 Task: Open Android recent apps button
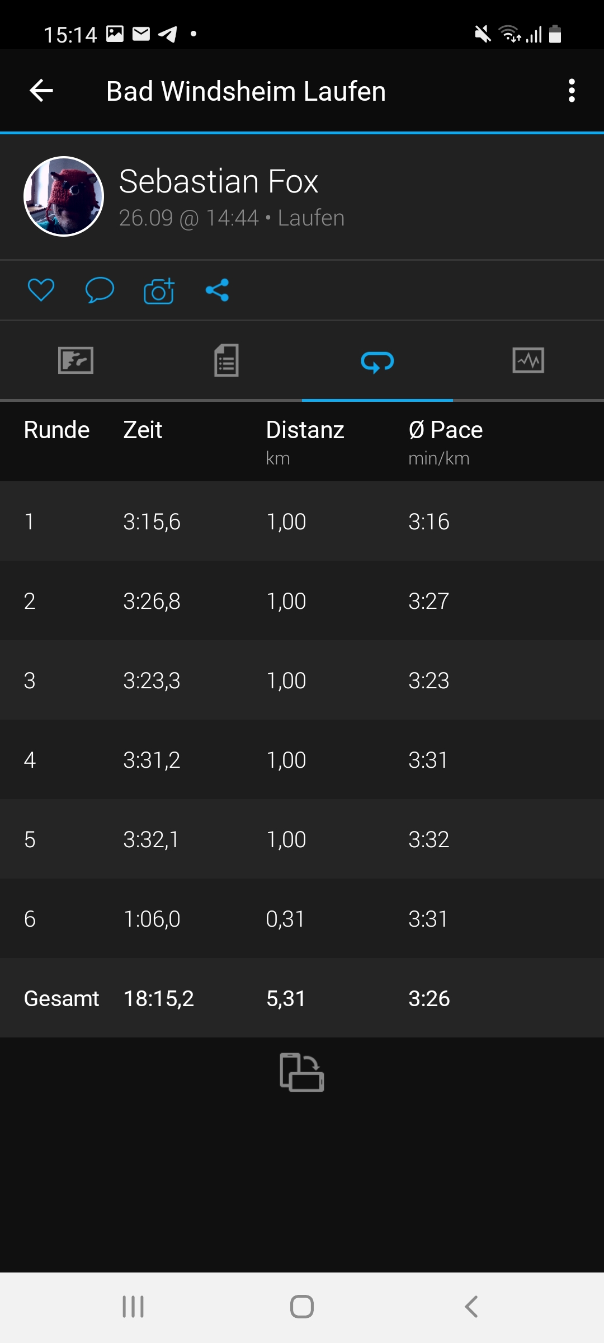pyautogui.click(x=133, y=1307)
